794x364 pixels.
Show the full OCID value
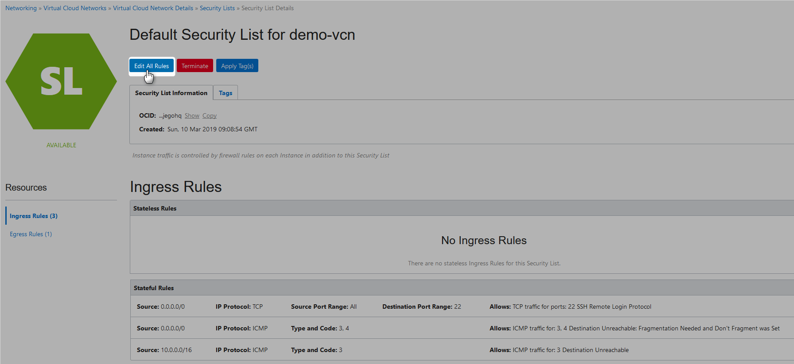click(x=192, y=116)
